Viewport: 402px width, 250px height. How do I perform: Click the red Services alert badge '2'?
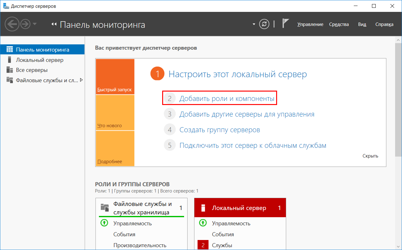pos(203,245)
